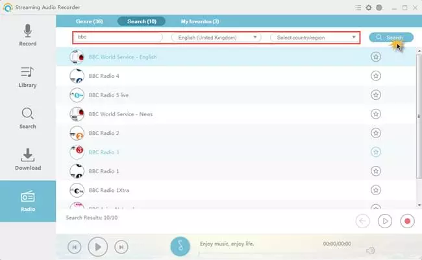Skip to previous track in player
Image resolution: width=422 pixels, height=260 pixels.
[75, 247]
